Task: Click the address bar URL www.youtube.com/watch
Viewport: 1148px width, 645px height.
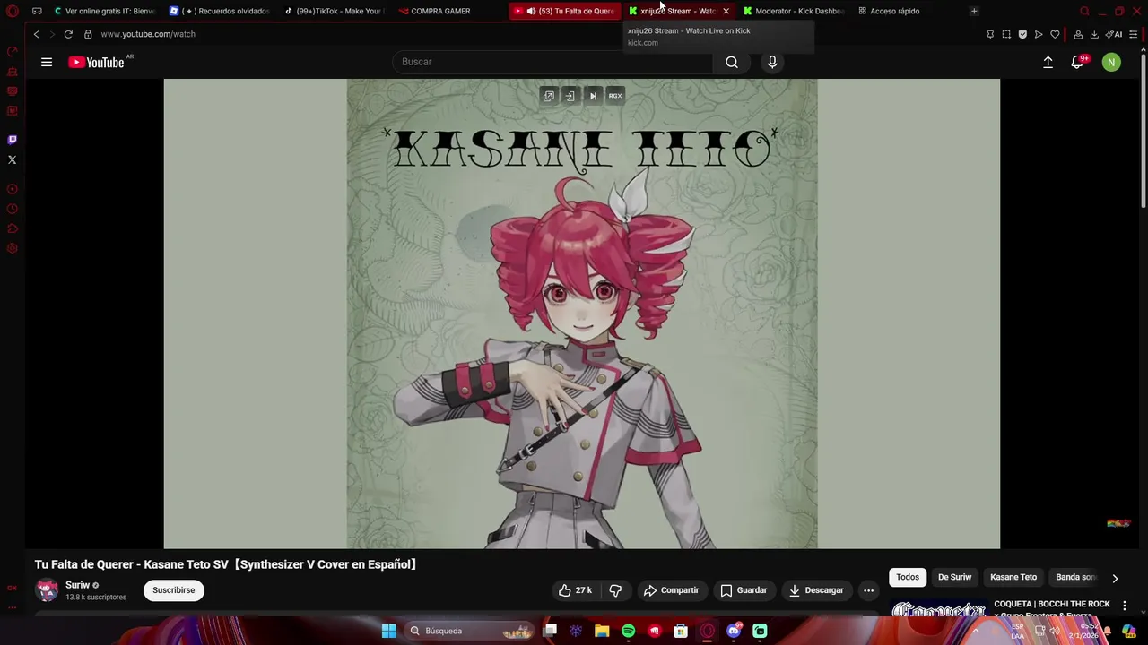Action: click(148, 34)
